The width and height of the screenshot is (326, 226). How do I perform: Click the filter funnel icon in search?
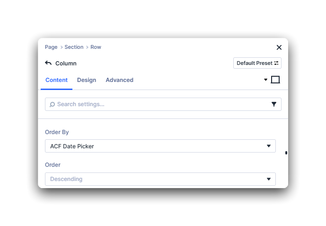[x=274, y=104]
